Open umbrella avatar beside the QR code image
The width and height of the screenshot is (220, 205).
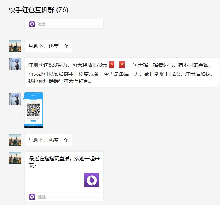15,99
